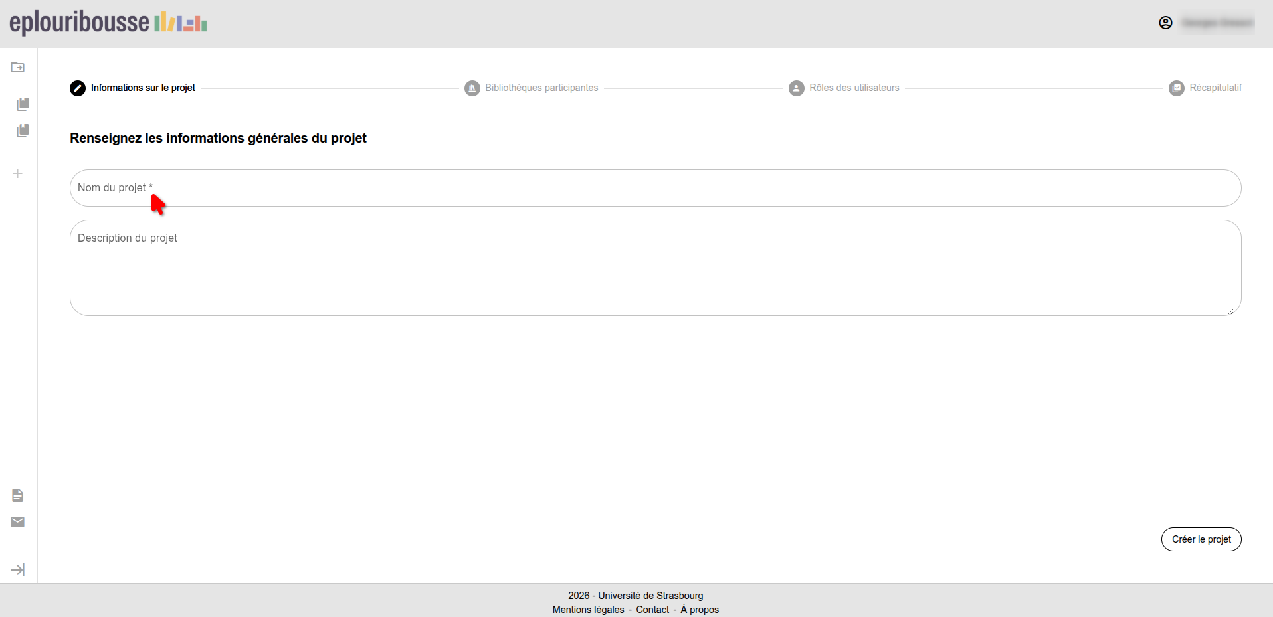Focus the Description du projet textarea

tap(655, 268)
